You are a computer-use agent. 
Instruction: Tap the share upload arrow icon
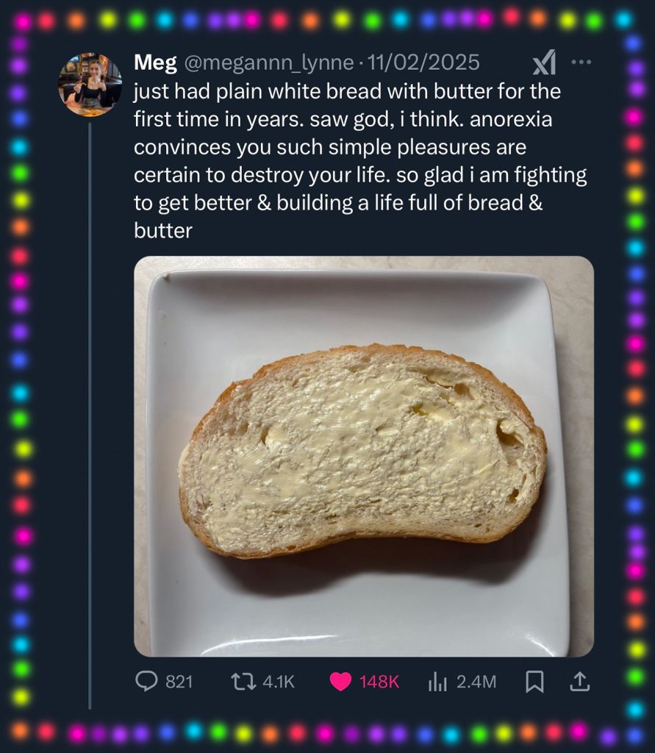579,682
